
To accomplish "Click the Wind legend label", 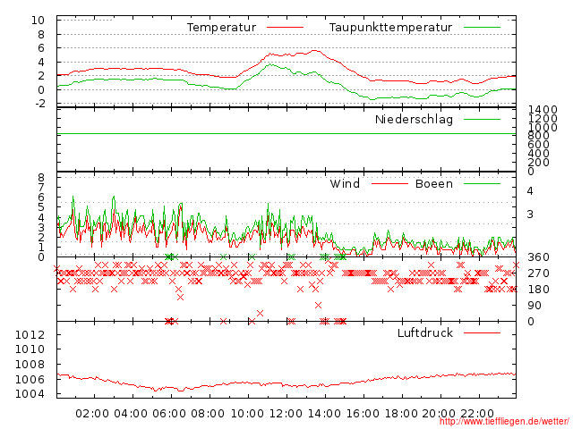I will click(x=345, y=184).
